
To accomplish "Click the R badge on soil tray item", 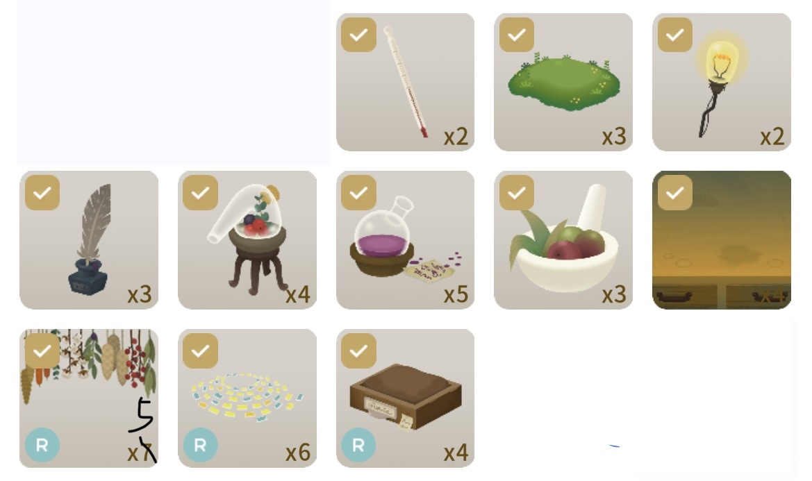I will pos(359,445).
